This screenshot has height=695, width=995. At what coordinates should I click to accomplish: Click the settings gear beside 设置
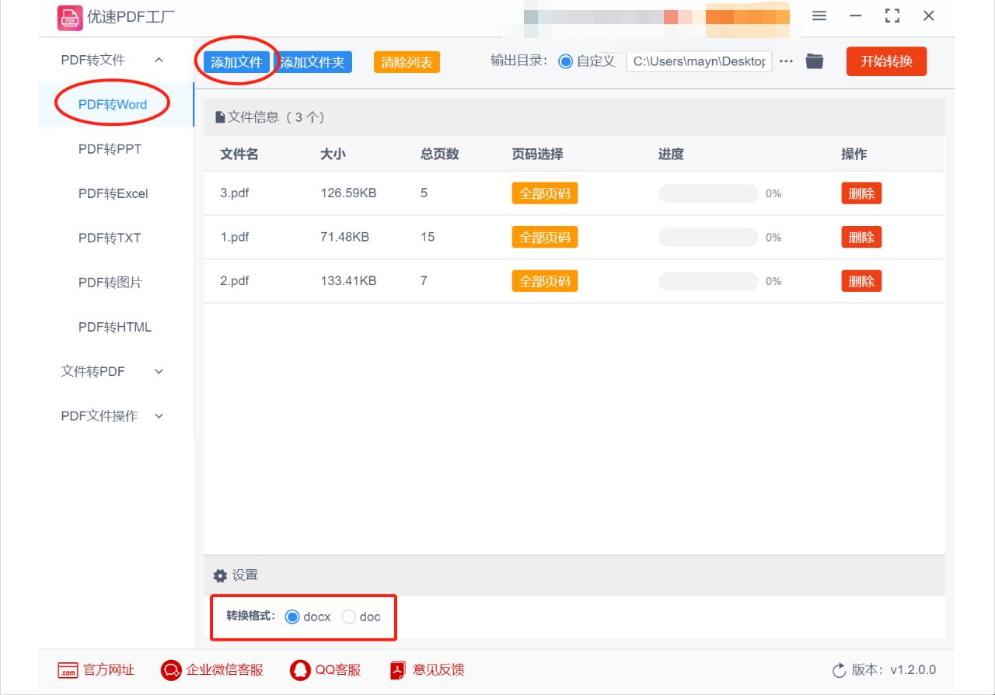point(220,575)
